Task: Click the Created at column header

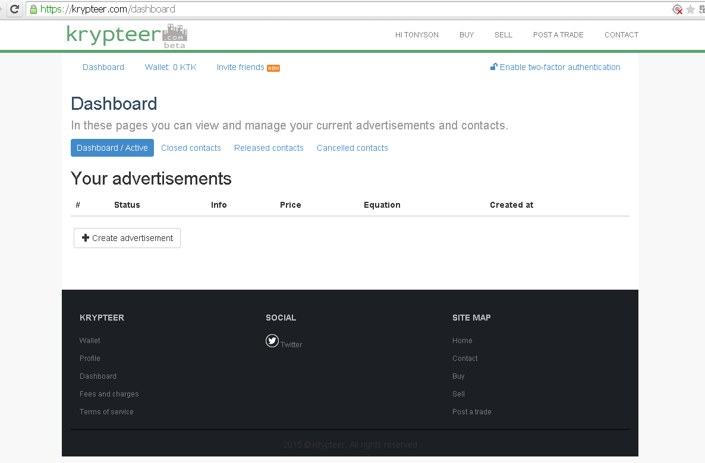Action: coord(512,205)
